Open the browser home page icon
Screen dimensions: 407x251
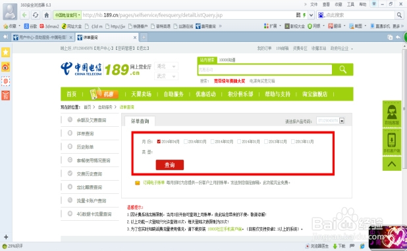[47, 15]
